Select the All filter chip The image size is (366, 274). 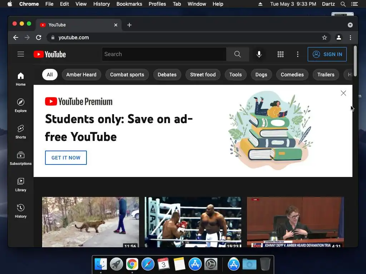(x=50, y=75)
